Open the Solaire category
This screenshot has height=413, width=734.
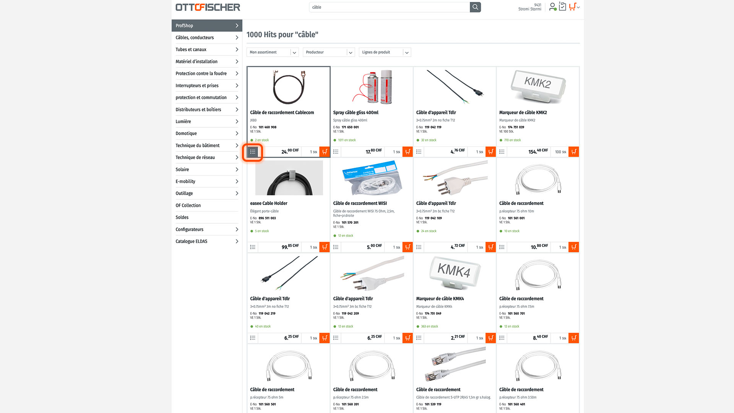[207, 169]
